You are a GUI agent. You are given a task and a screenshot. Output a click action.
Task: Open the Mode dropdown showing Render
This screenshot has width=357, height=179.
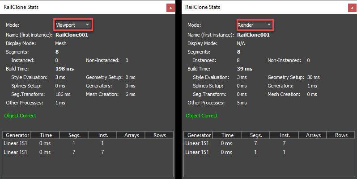(x=255, y=25)
